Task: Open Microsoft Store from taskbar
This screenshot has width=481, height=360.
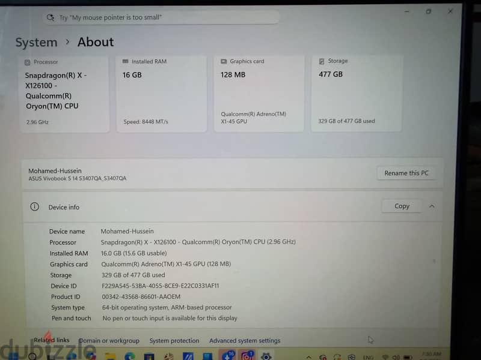Action: (149, 356)
